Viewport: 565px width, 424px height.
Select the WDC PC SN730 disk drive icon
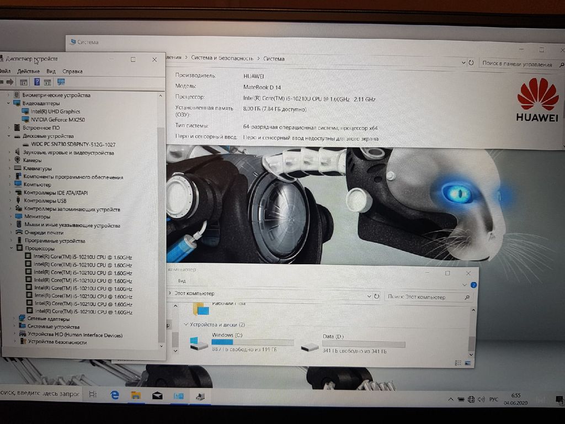[x=25, y=144]
